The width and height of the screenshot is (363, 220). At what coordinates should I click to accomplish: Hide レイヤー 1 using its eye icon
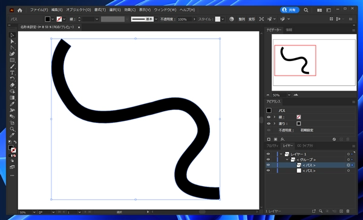[268, 154]
